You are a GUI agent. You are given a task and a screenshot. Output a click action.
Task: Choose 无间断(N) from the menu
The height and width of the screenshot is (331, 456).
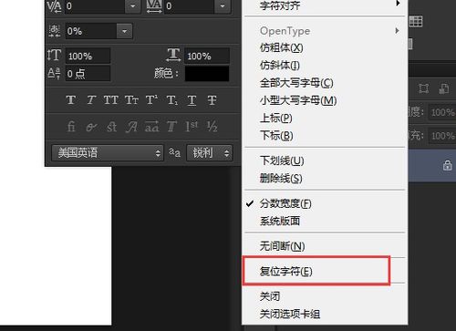point(325,246)
